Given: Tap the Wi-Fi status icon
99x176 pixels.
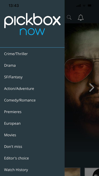Looking at the screenshot, I should pos(84,6).
